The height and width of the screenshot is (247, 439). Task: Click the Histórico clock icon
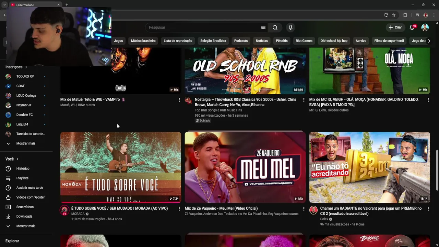pyautogui.click(x=8, y=168)
